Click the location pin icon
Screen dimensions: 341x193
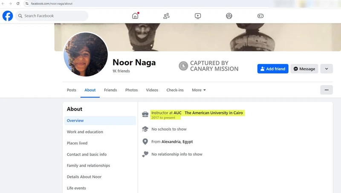[145, 142]
